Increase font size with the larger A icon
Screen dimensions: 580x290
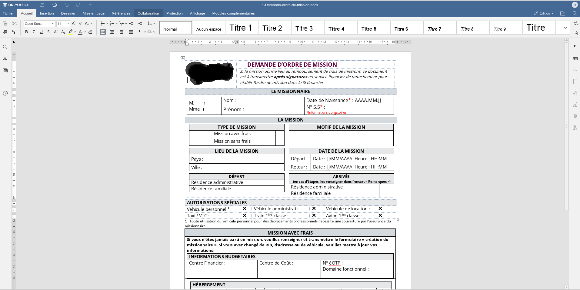pyautogui.click(x=73, y=23)
